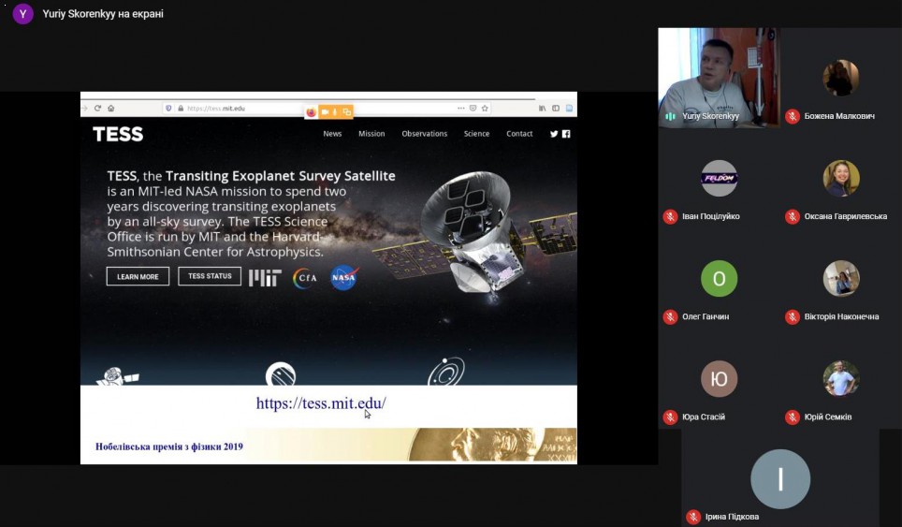Bookmark this page with the star

click(485, 109)
